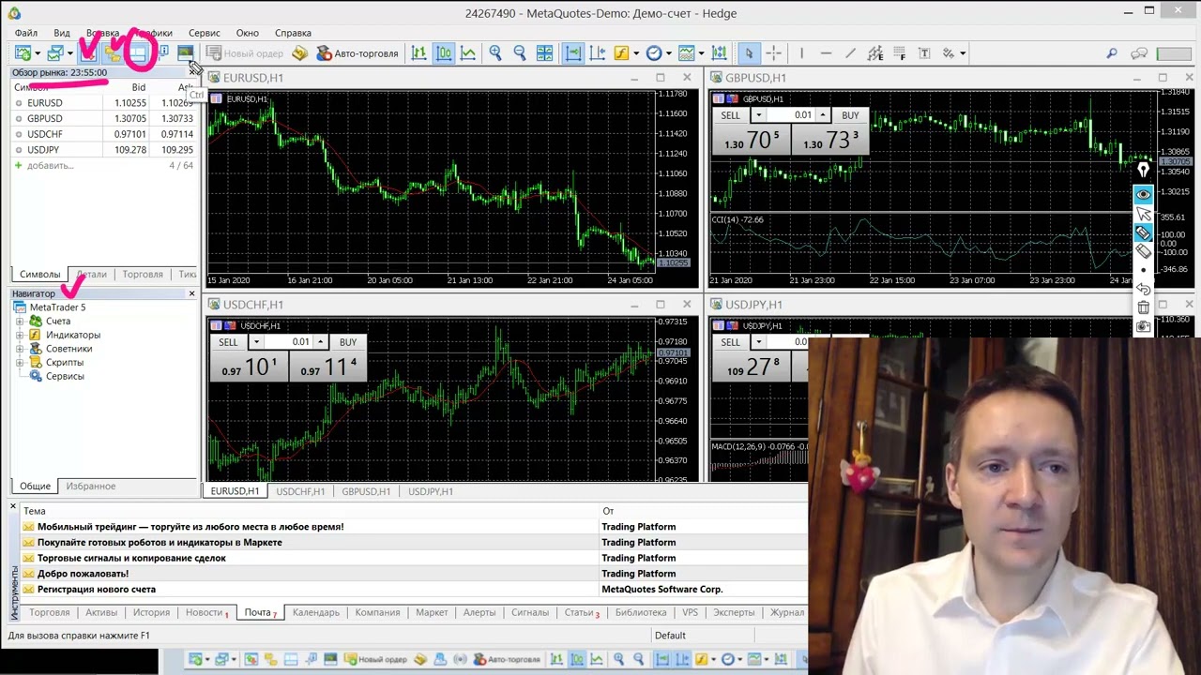Viewport: 1201px width, 675px height.
Task: Zoom in on the chart
Action: 495,53
